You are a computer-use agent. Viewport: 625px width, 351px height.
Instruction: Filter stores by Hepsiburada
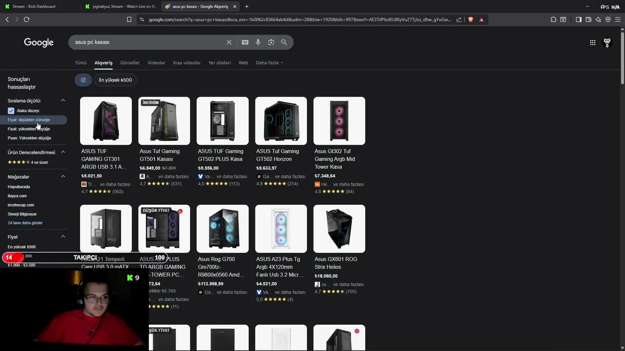point(19,187)
